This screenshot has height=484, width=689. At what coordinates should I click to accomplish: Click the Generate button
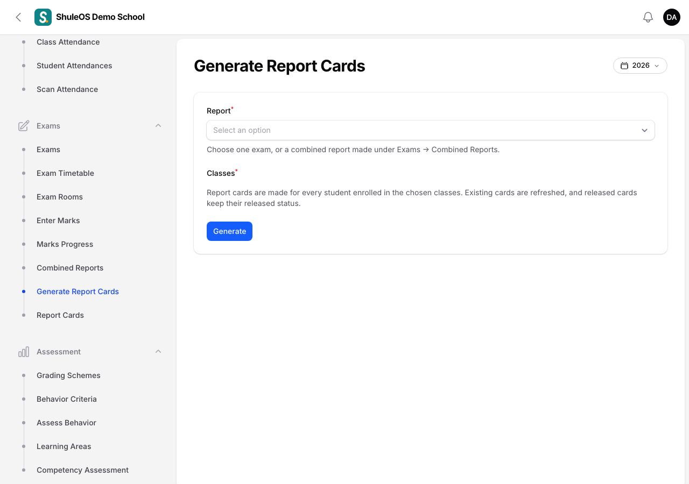coord(229,231)
